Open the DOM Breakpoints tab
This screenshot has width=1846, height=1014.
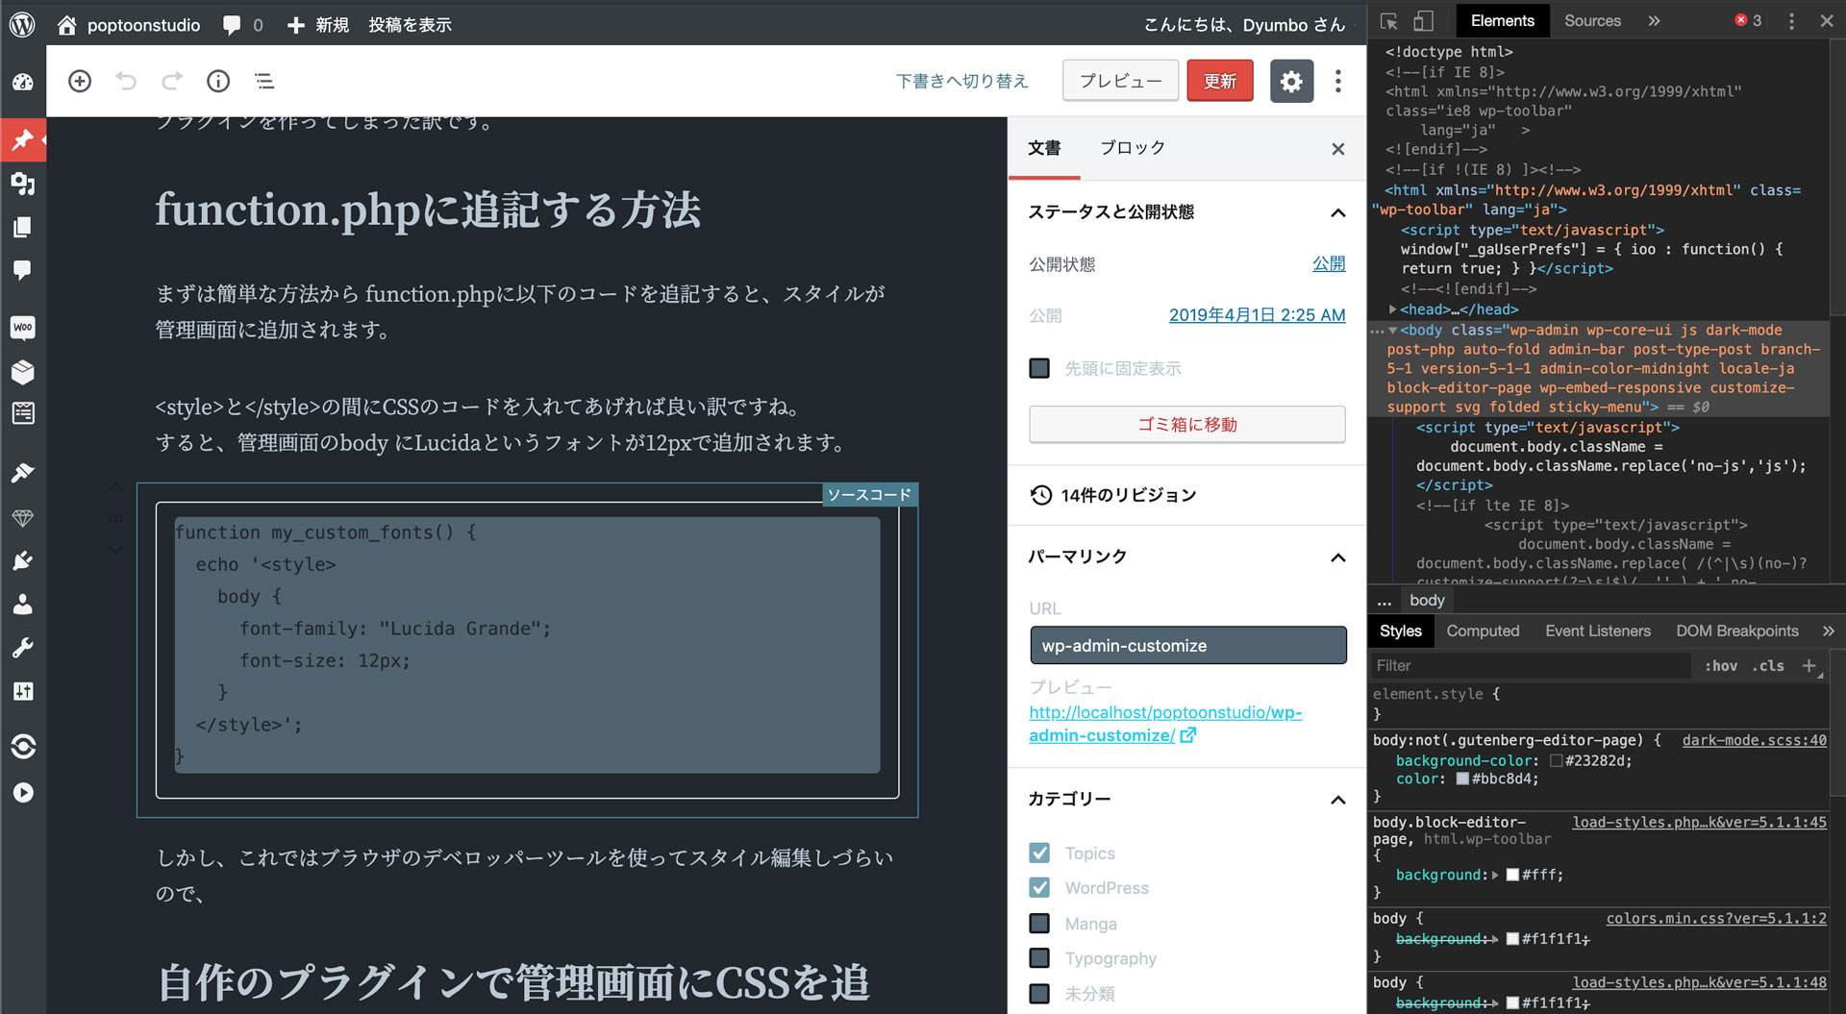pos(1736,631)
